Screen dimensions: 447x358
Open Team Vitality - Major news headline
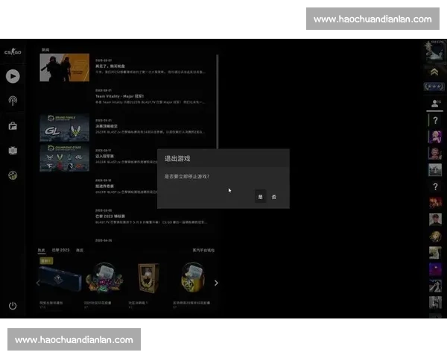pyautogui.click(x=119, y=96)
